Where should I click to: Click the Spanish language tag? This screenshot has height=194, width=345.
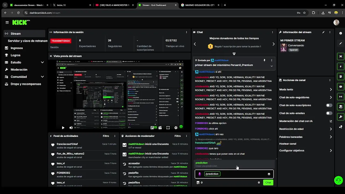point(294,50)
